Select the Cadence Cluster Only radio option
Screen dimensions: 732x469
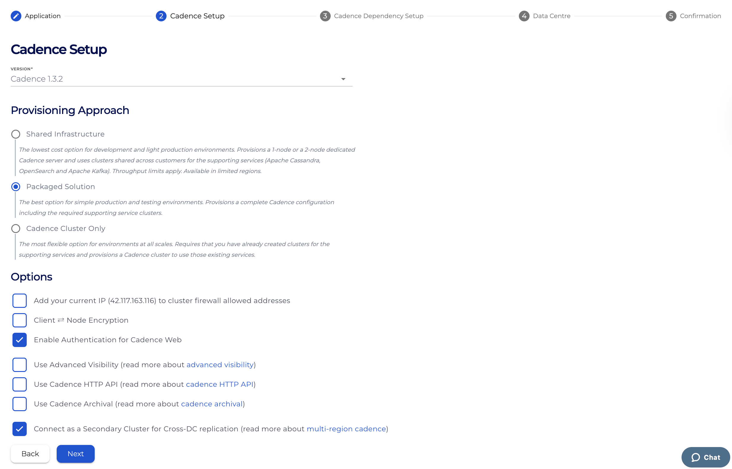16,229
